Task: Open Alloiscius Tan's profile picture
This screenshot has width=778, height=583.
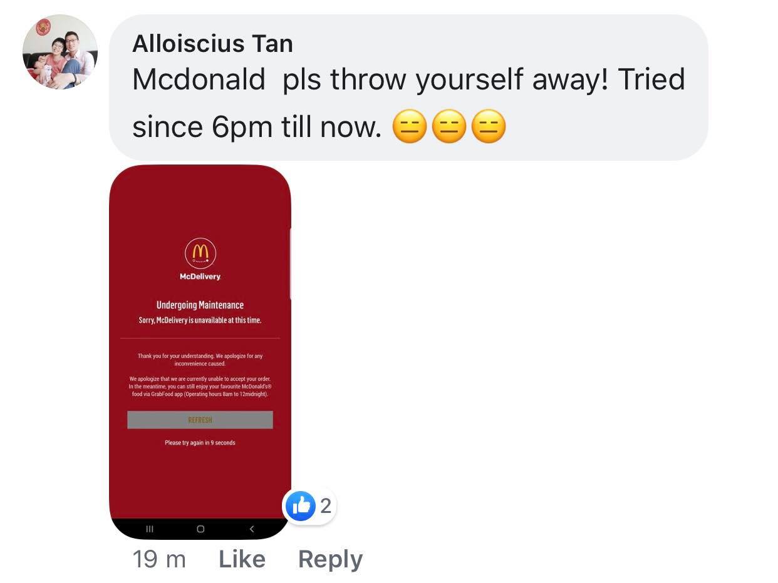Action: point(60,52)
